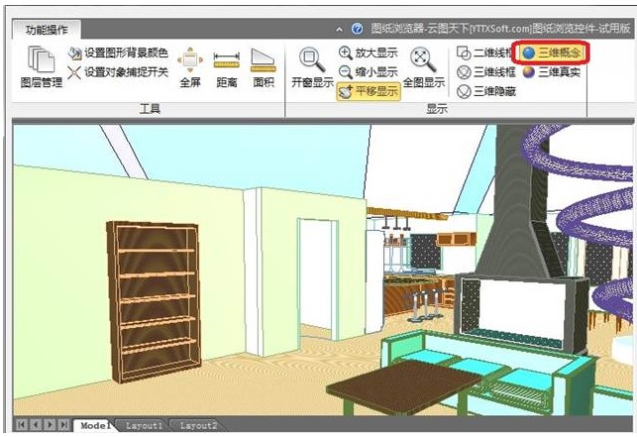The width and height of the screenshot is (637, 437).
Task: Switch to 全屏 fullscreen view
Action: coord(190,67)
